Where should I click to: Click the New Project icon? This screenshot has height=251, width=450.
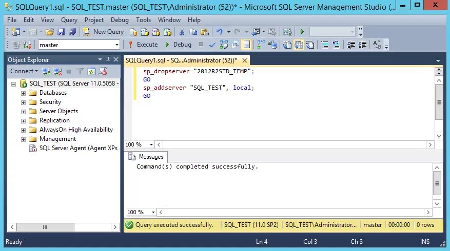point(16,32)
